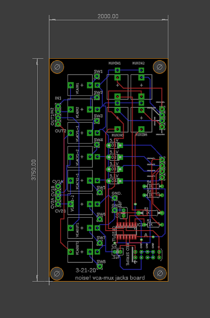Screen dimensions: 210x318
Task: Click the arrow below the power header stripe
Action: click(x=135, y=262)
